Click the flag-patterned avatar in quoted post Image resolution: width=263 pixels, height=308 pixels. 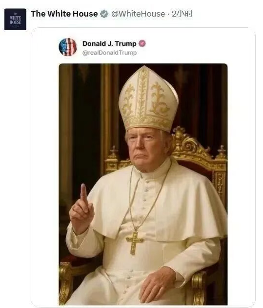click(68, 47)
